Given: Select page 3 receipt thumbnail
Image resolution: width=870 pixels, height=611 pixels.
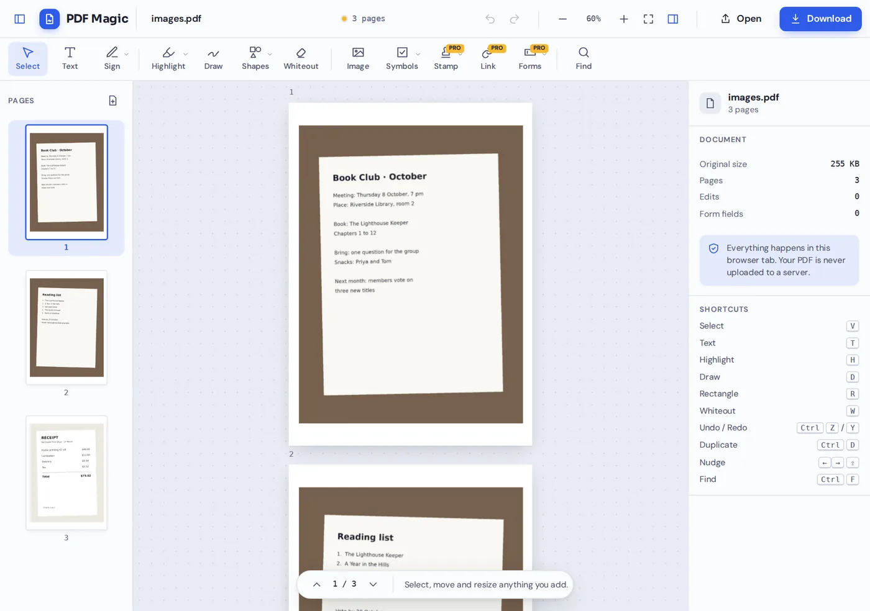Looking at the screenshot, I should pos(66,473).
